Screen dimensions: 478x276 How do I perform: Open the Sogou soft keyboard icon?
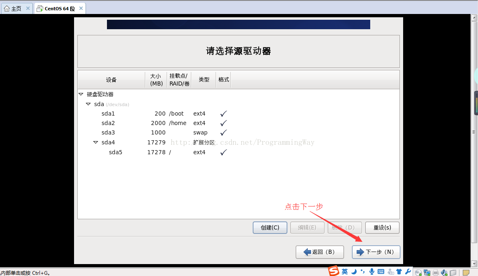tap(381, 271)
